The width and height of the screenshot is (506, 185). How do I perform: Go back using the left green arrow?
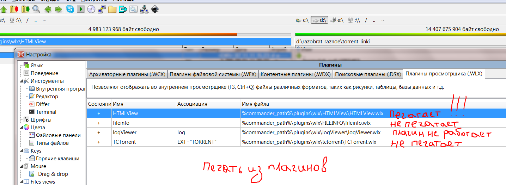click(48, 10)
